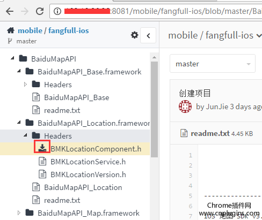Click the browser back arrow

point(10,11)
